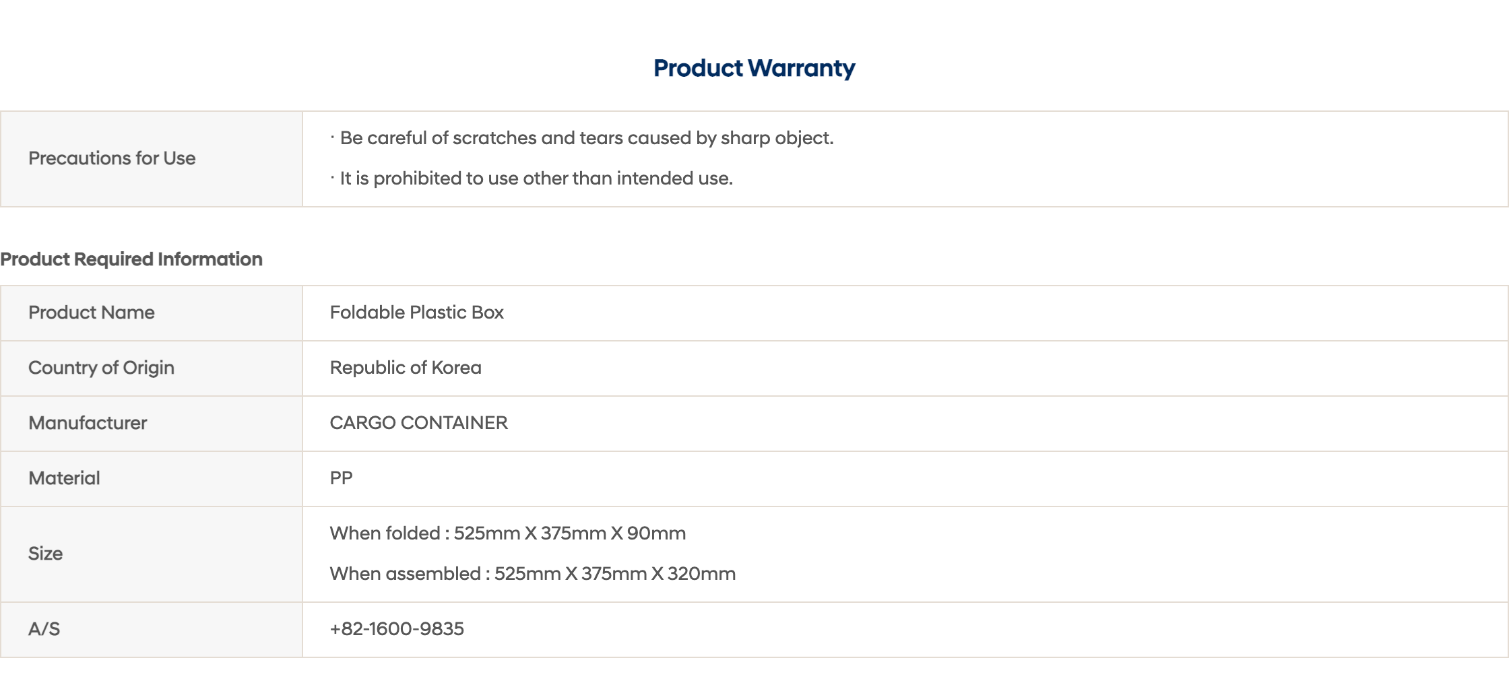Screen dimensions: 1509x687
Task: Click the Product Required Information heading
Action: (131, 259)
